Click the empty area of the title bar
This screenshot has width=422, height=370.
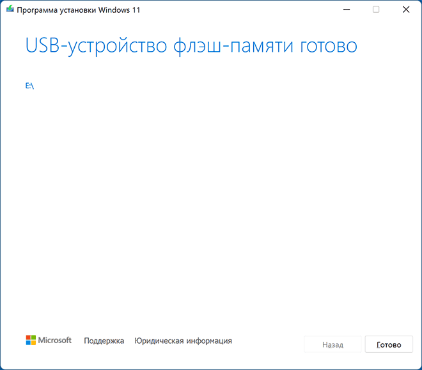click(x=243, y=10)
